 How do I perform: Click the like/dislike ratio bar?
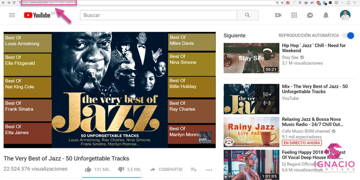[x=113, y=177]
